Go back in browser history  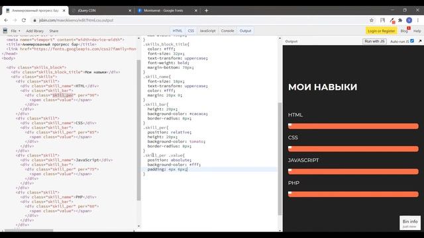tap(6, 20)
